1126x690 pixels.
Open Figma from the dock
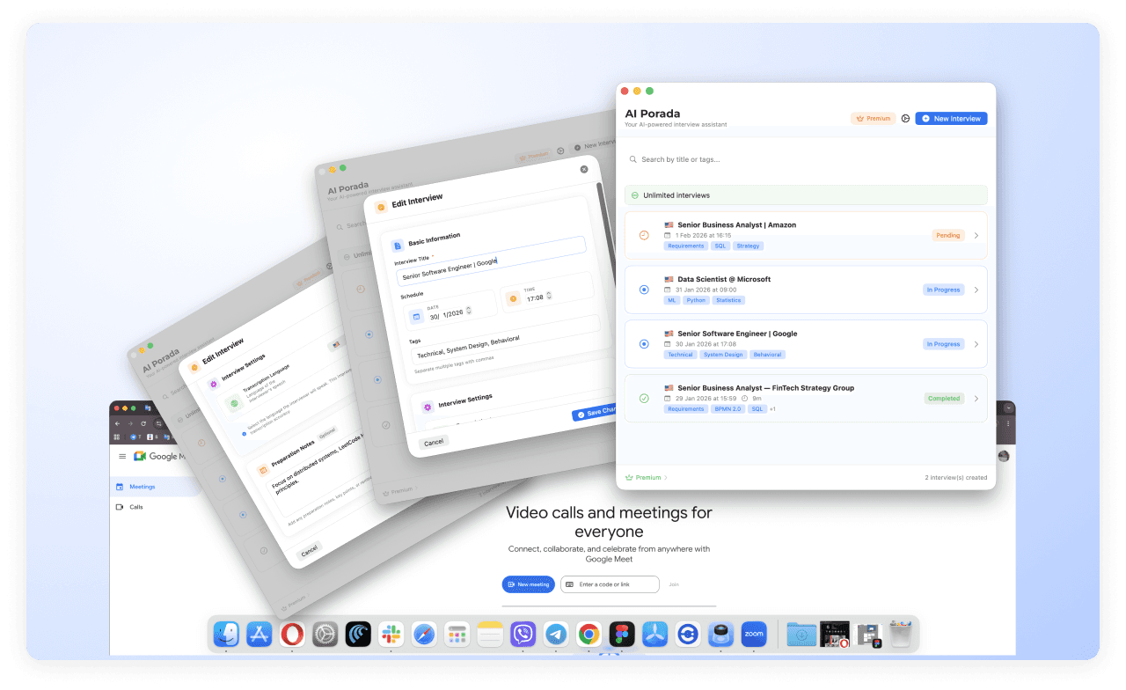click(623, 634)
